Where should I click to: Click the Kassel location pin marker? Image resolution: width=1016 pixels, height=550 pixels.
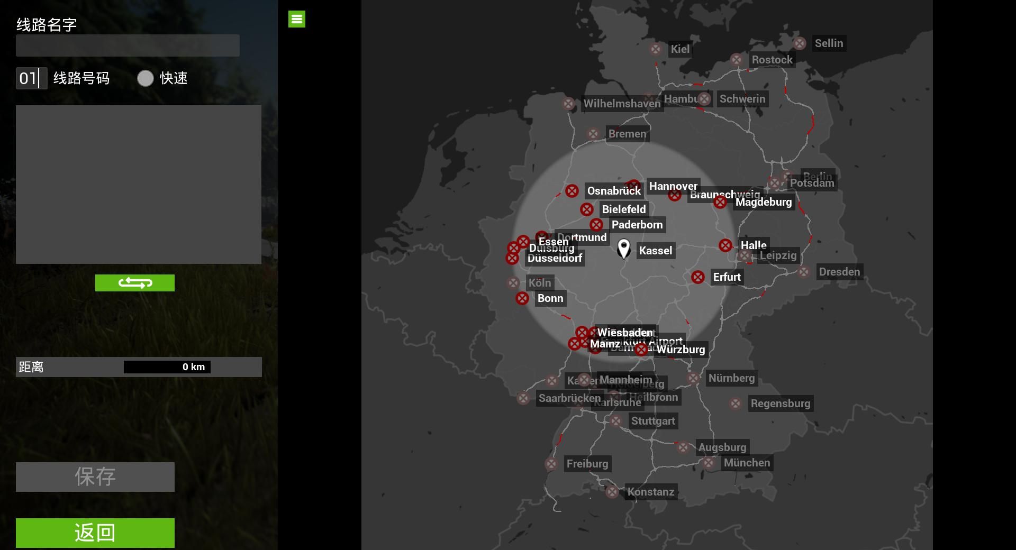pos(623,249)
